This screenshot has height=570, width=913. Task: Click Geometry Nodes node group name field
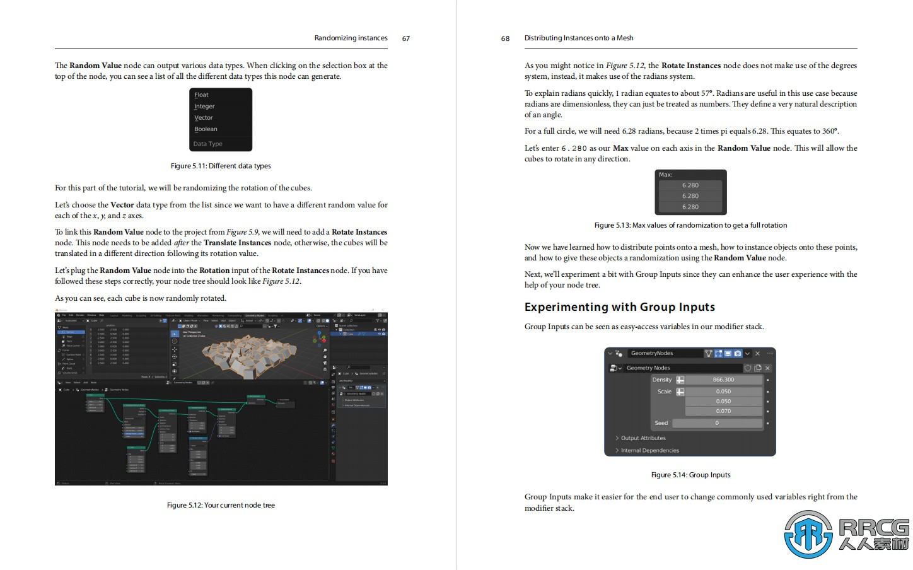coord(683,368)
